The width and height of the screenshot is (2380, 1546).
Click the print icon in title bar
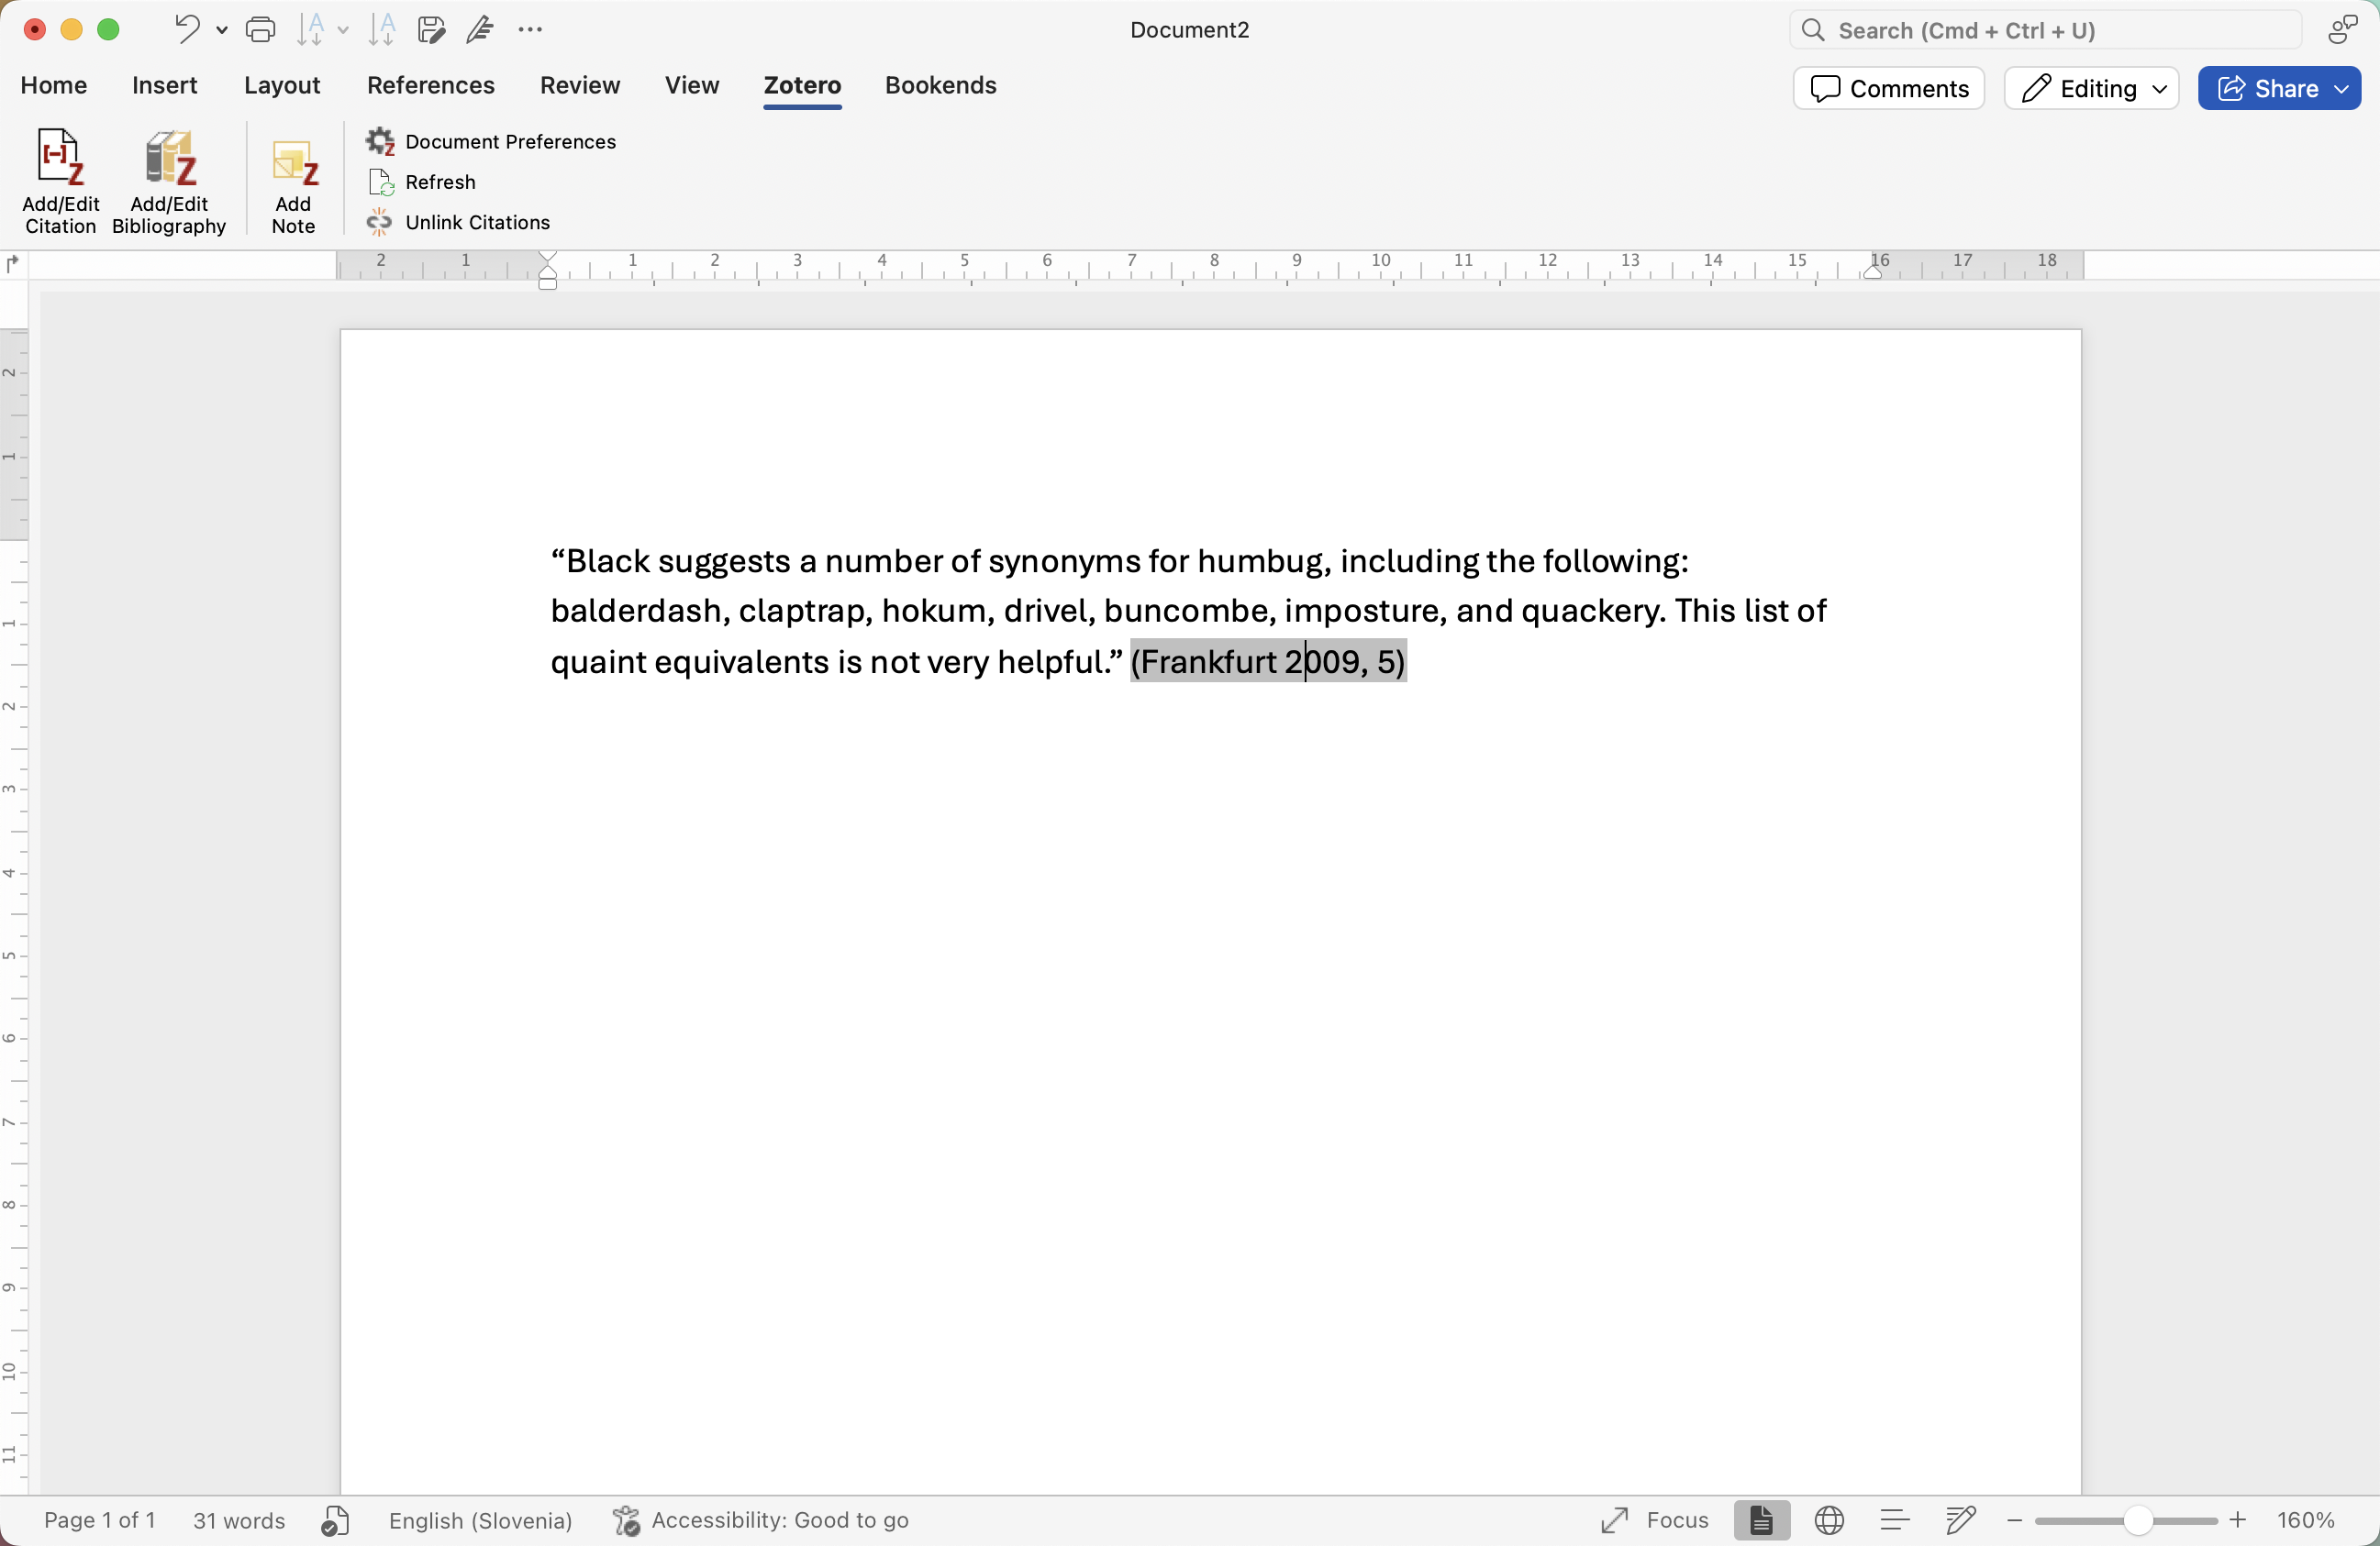click(260, 30)
